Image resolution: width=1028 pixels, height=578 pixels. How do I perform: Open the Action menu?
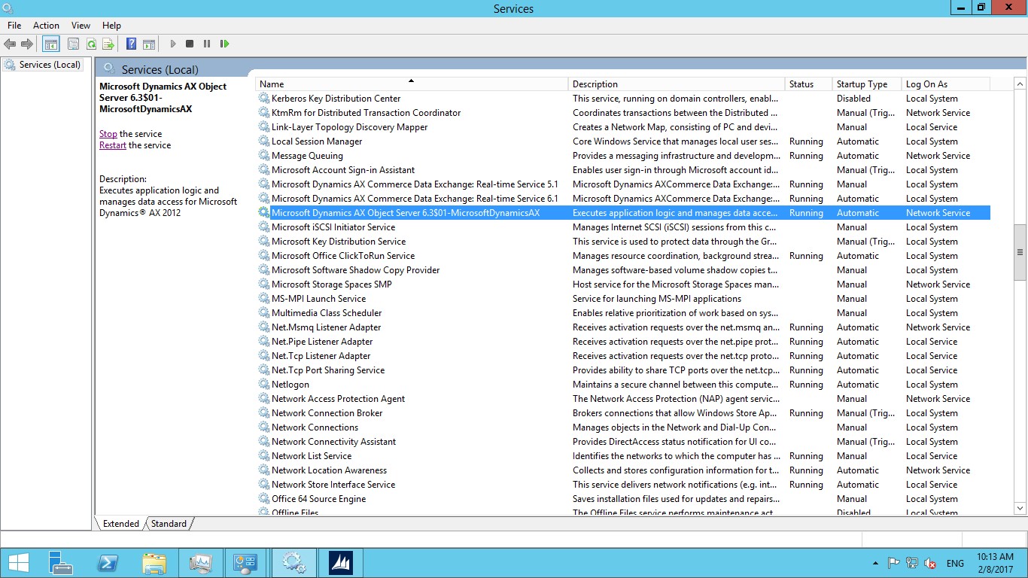[46, 26]
